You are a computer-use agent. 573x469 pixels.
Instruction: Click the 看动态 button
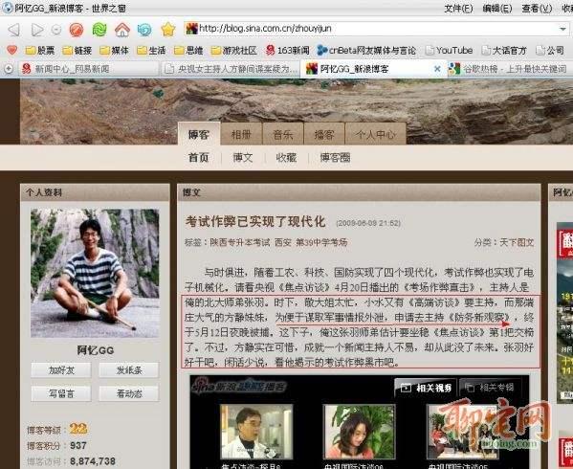pos(129,393)
